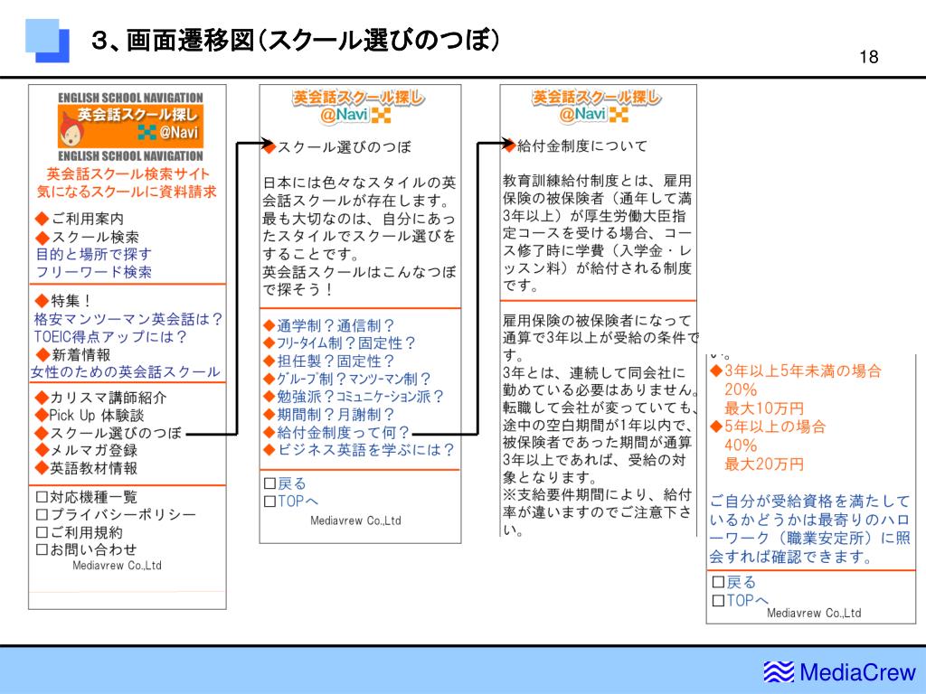Select スクール選びのつぼ heading in middle screen
Screen dimensions: 926x694
click(345, 146)
